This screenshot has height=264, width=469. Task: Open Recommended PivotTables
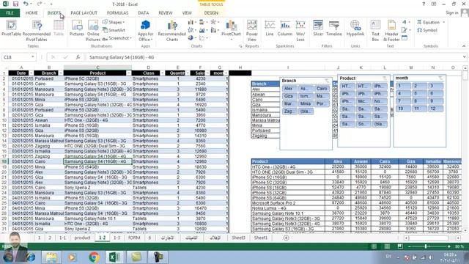[37, 31]
